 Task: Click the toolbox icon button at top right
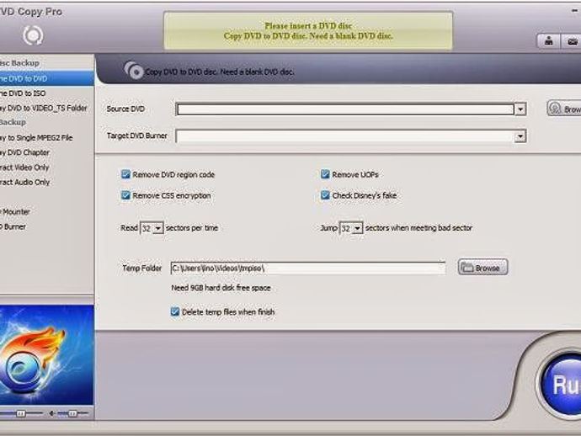pyautogui.click(x=572, y=40)
